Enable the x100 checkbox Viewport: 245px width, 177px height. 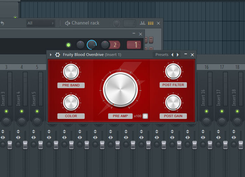(145, 116)
